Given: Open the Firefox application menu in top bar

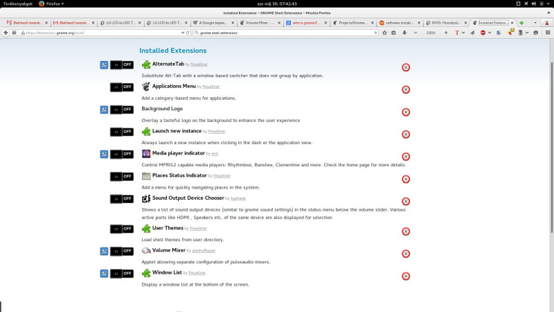Looking at the screenshot, I should [x=51, y=3].
